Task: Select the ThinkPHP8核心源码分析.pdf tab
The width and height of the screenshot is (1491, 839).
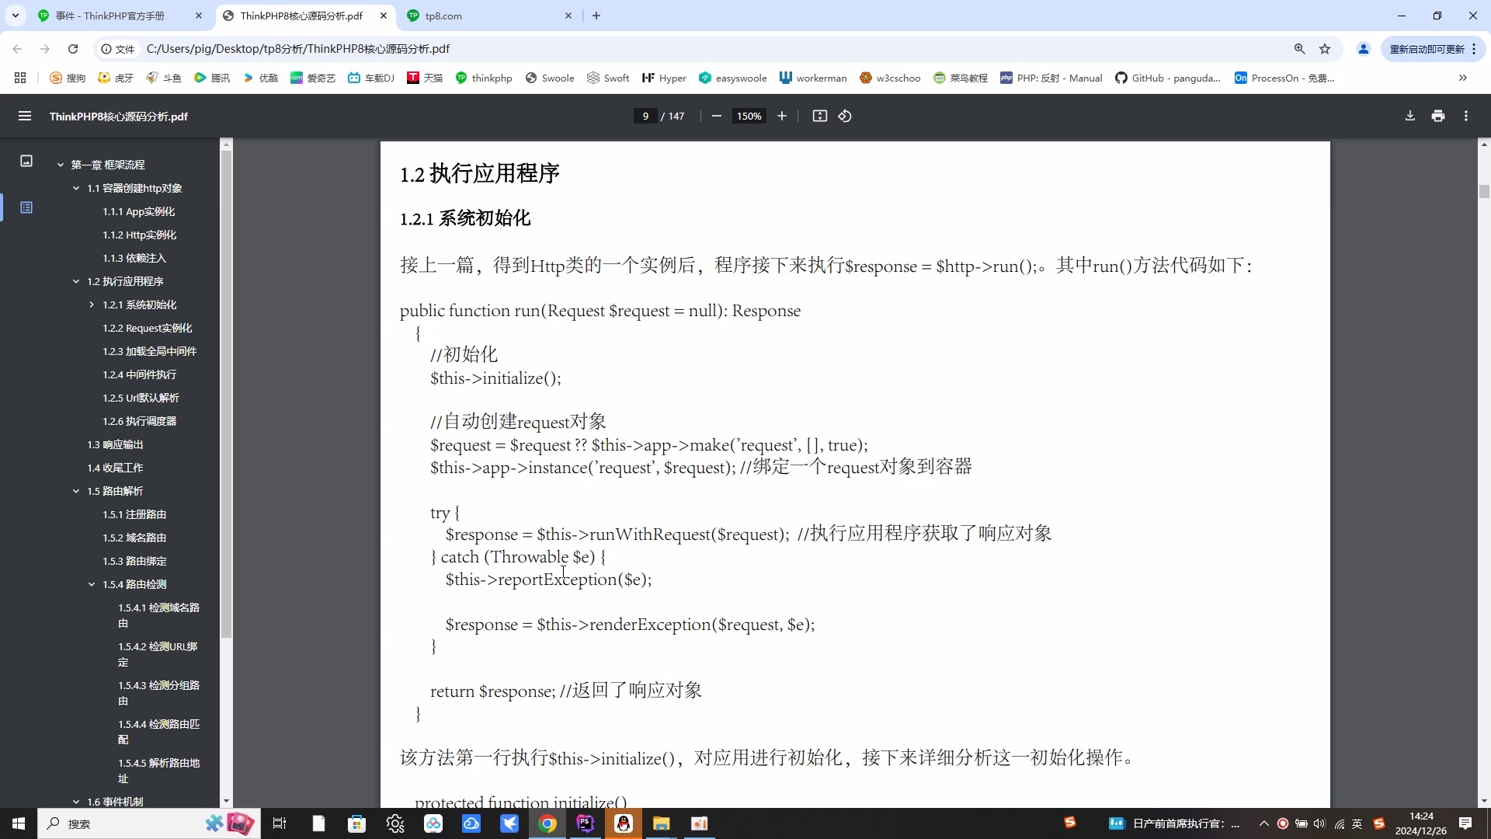Action: [x=304, y=16]
